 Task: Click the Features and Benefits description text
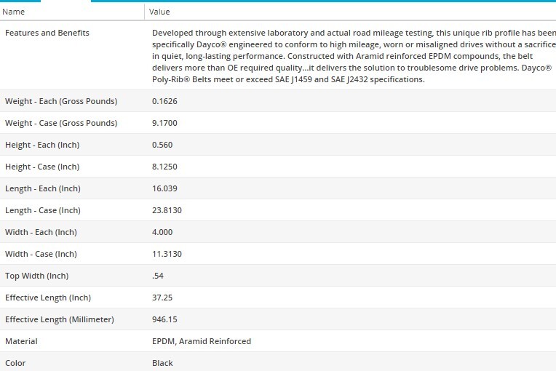[349, 56]
